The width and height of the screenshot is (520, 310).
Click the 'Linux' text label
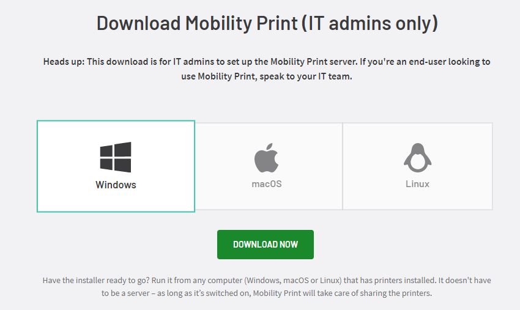417,183
